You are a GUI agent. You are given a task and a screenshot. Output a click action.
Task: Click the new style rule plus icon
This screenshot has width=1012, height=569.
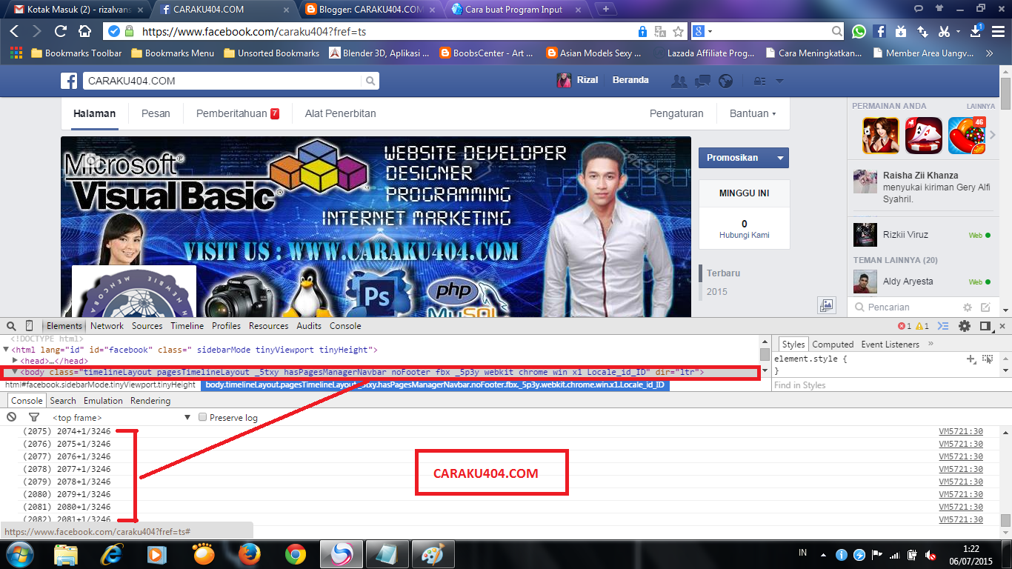(x=971, y=359)
